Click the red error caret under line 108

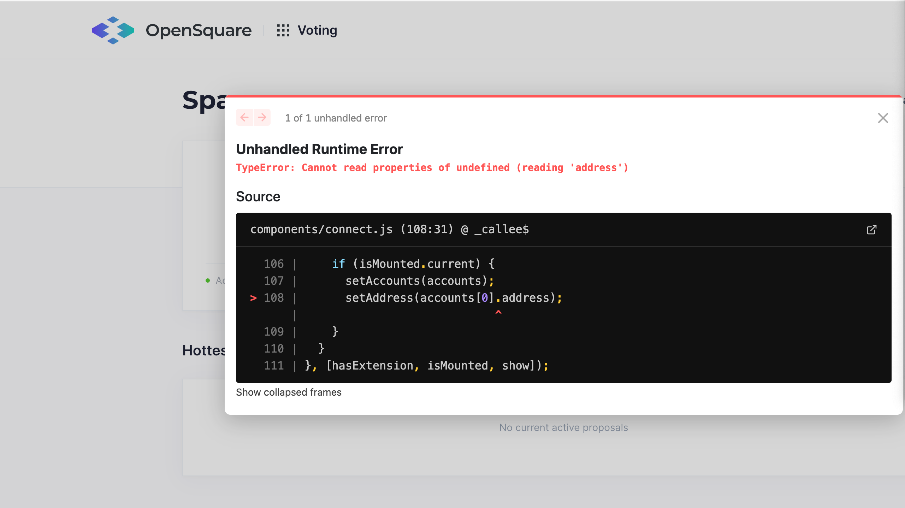point(498,313)
